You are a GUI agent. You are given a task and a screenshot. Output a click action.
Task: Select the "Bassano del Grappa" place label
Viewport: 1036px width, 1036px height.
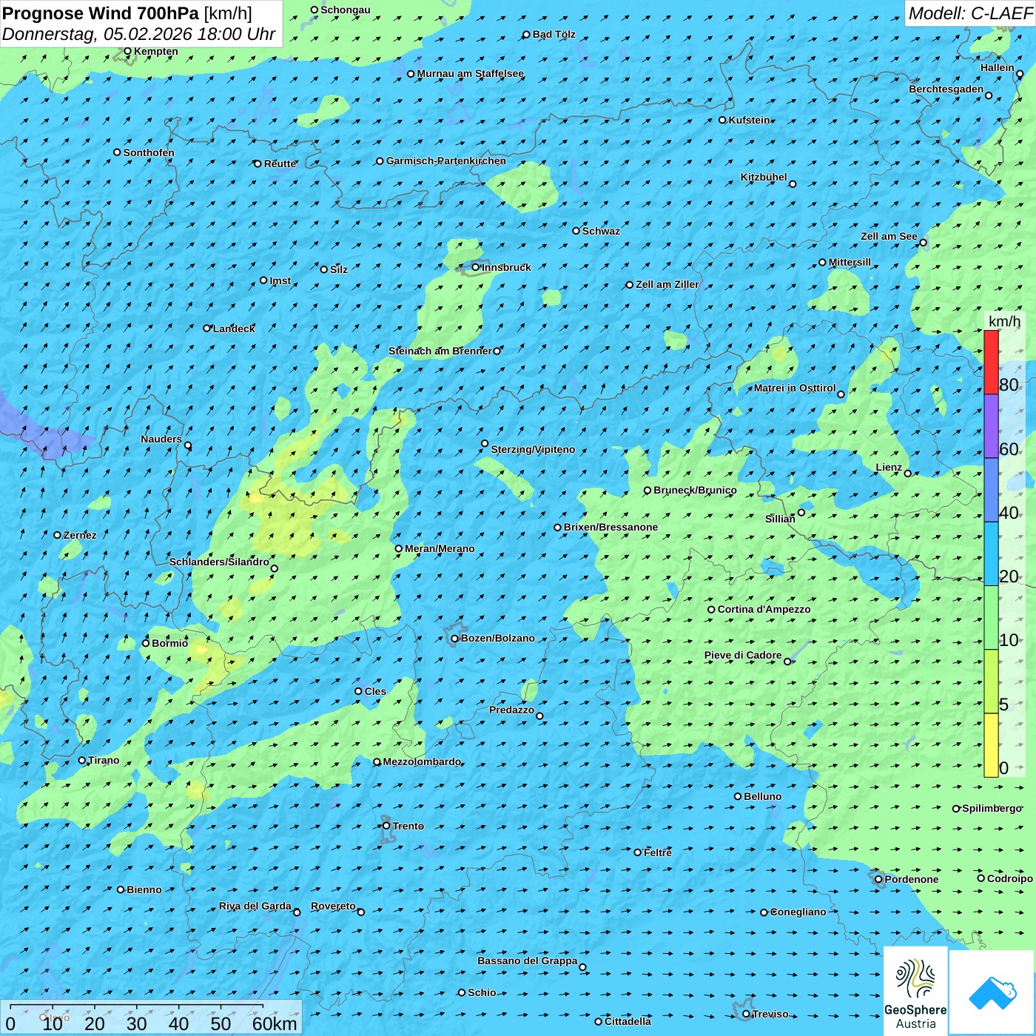point(527,961)
